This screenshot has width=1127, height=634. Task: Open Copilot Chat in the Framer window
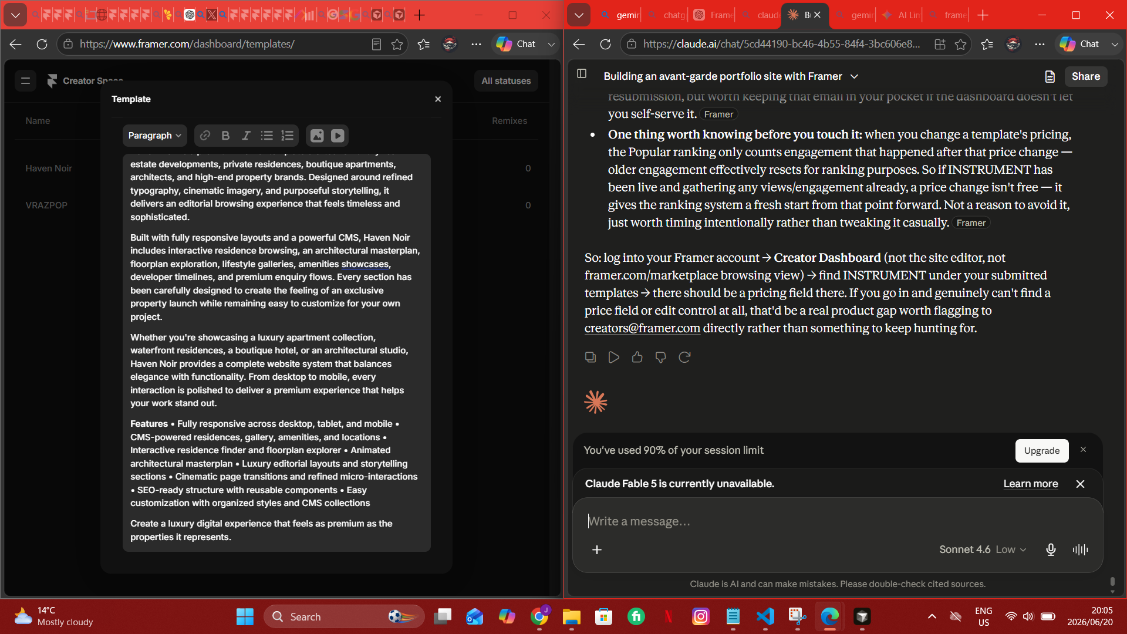(517, 44)
